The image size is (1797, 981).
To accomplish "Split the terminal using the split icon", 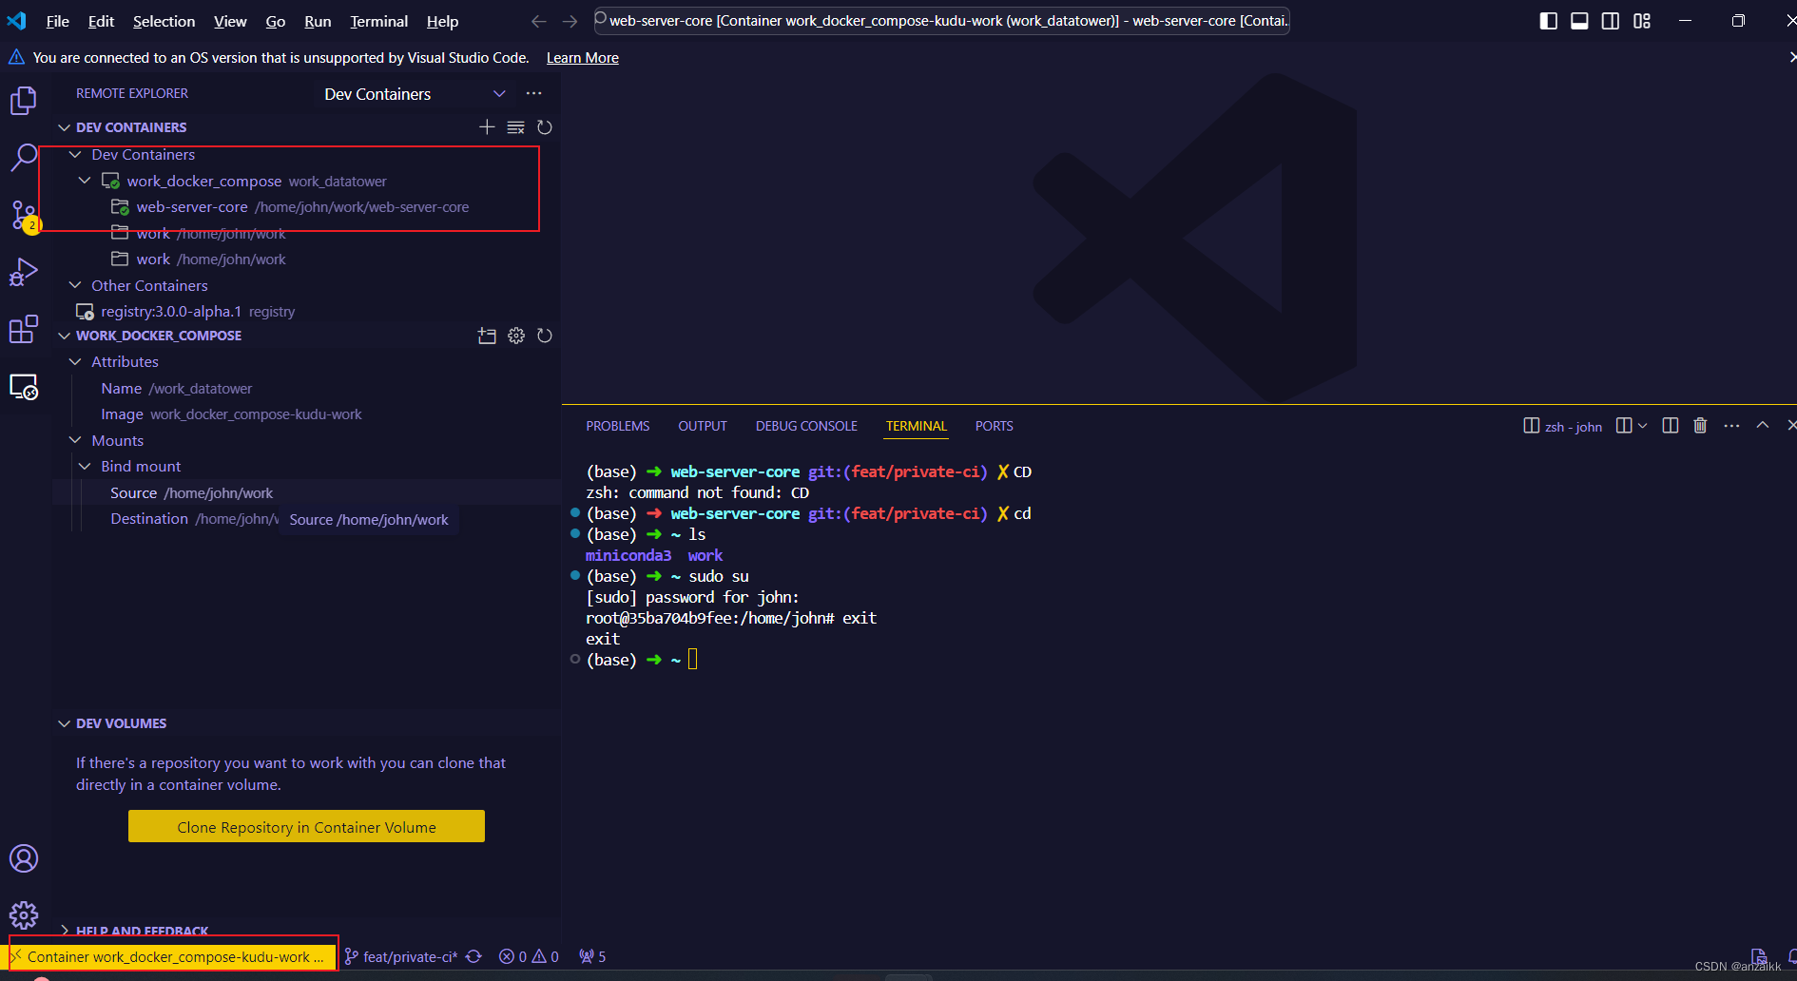I will coord(1670,425).
